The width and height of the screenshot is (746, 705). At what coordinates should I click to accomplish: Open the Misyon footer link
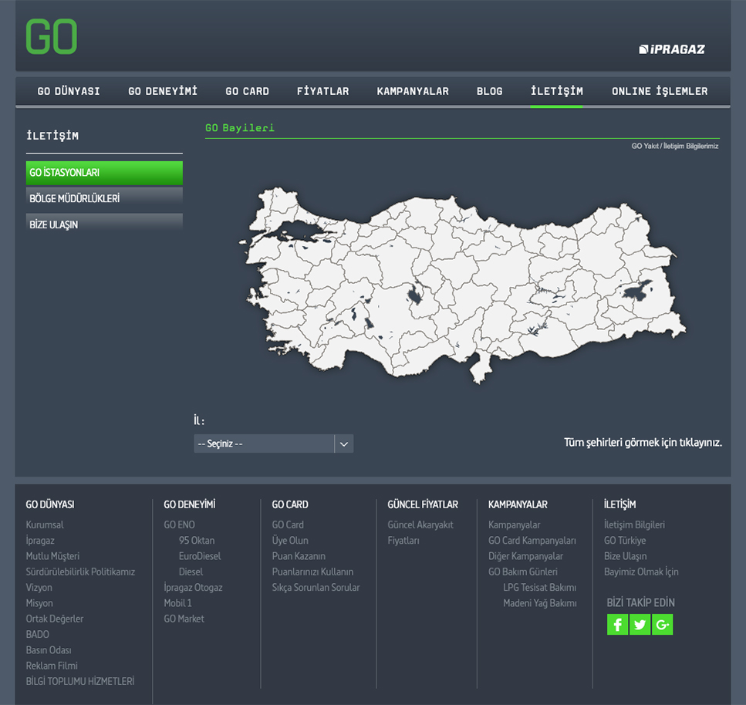(x=39, y=603)
